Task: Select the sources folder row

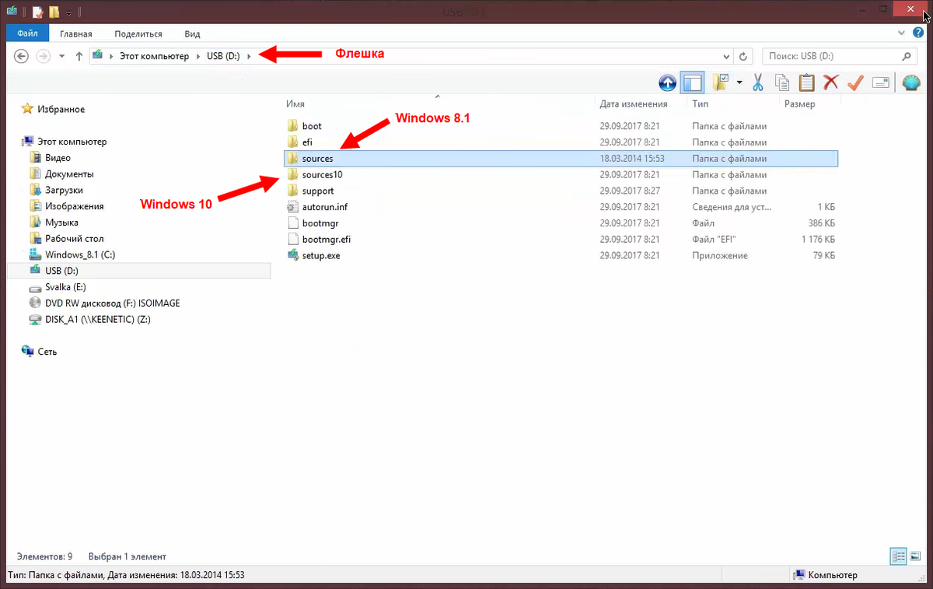Action: point(560,158)
